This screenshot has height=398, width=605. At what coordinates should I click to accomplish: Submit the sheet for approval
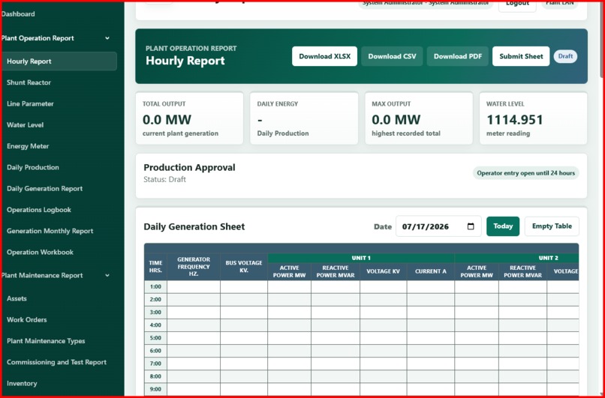pos(521,56)
